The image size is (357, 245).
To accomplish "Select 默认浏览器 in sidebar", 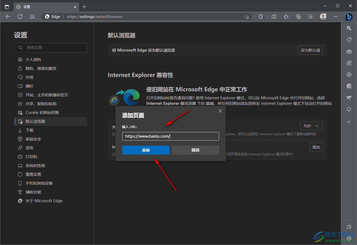I will click(x=50, y=121).
